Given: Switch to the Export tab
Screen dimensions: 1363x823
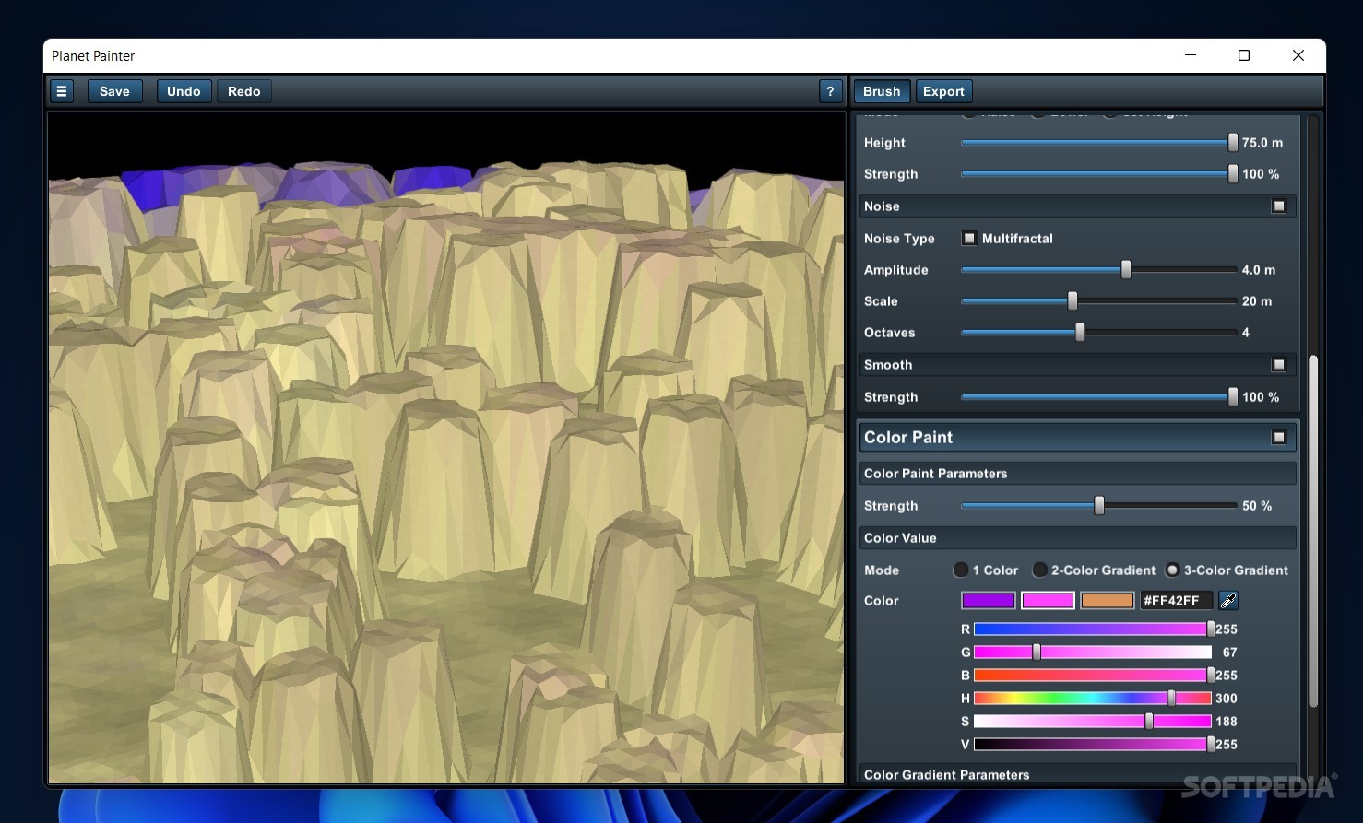Looking at the screenshot, I should click(943, 91).
